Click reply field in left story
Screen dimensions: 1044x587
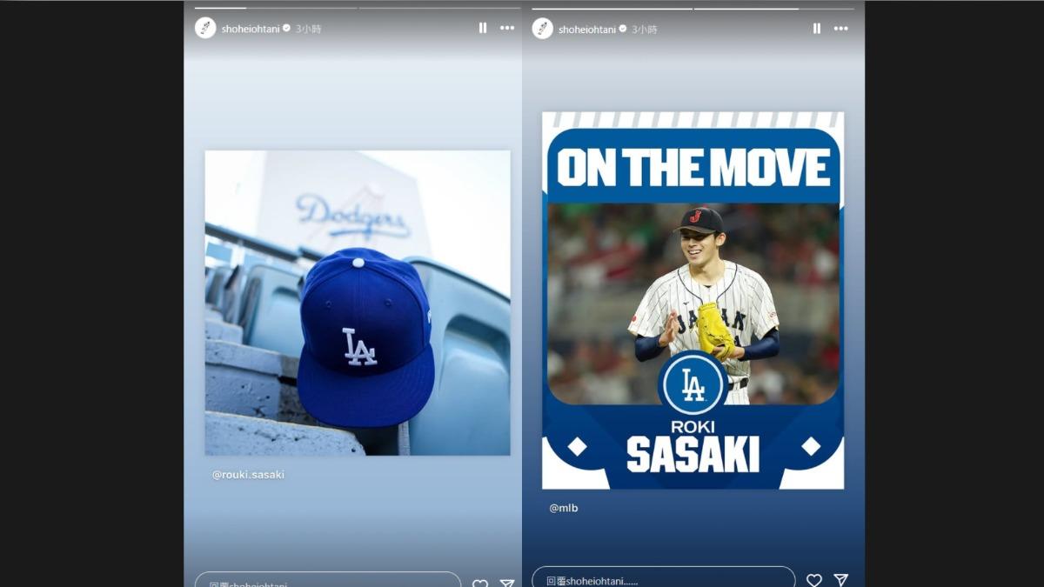click(x=328, y=580)
